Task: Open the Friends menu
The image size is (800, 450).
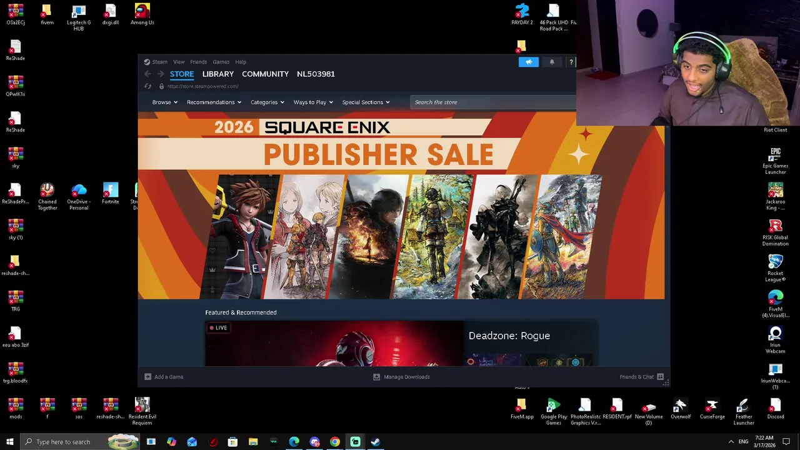Action: [x=198, y=62]
